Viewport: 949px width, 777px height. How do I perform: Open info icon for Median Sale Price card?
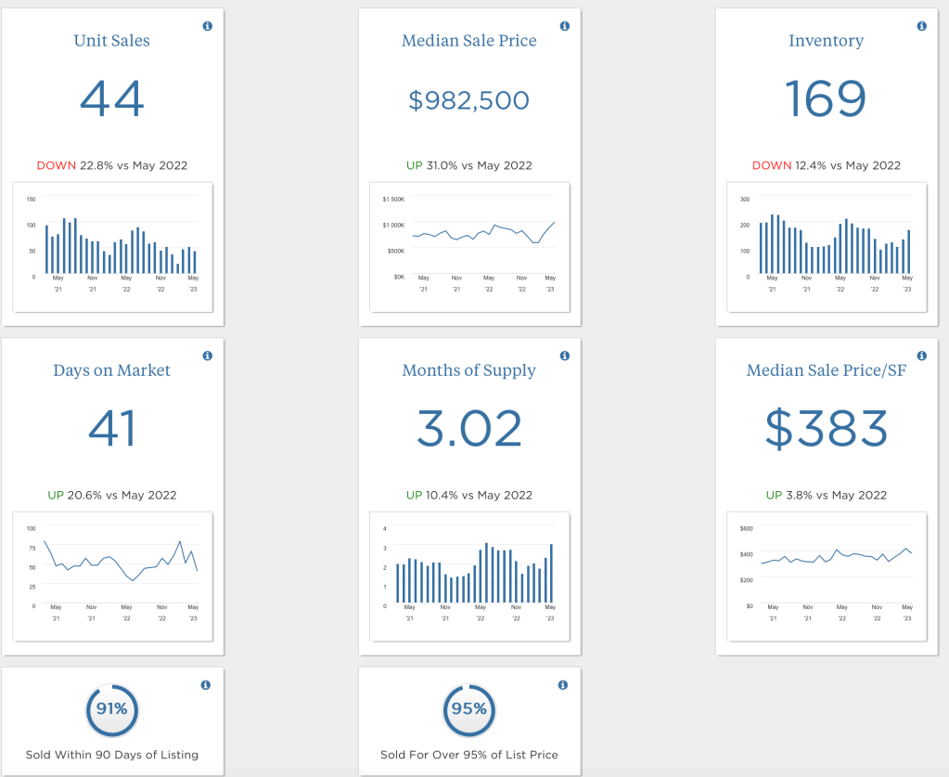(564, 26)
